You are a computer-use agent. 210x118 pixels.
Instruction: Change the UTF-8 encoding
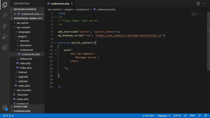(177, 116)
